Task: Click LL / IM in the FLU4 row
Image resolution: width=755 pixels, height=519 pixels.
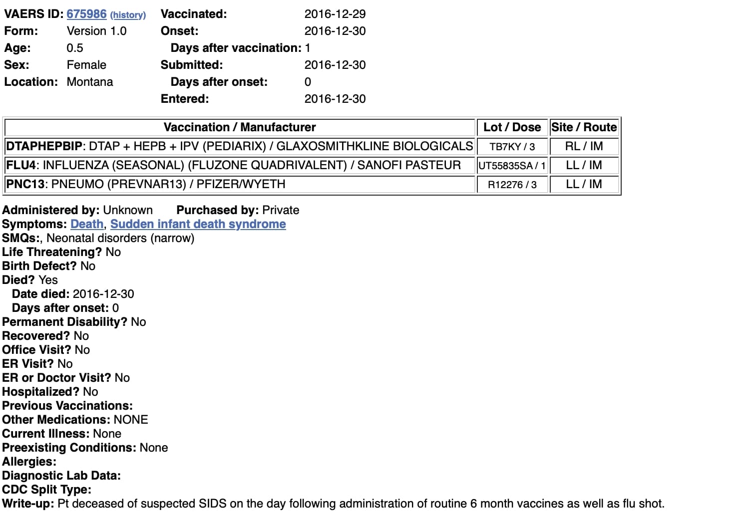Action: (584, 165)
